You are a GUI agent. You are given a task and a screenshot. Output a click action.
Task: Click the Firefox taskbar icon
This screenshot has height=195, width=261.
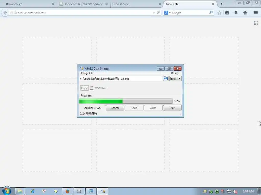tap(67, 191)
